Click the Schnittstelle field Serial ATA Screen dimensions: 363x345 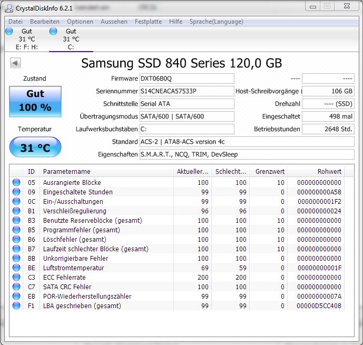(x=187, y=104)
